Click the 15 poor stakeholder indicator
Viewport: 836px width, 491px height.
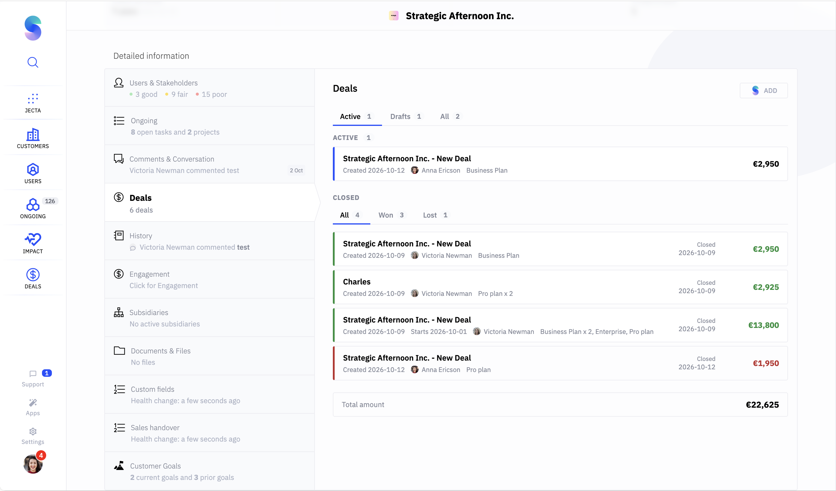(211, 94)
